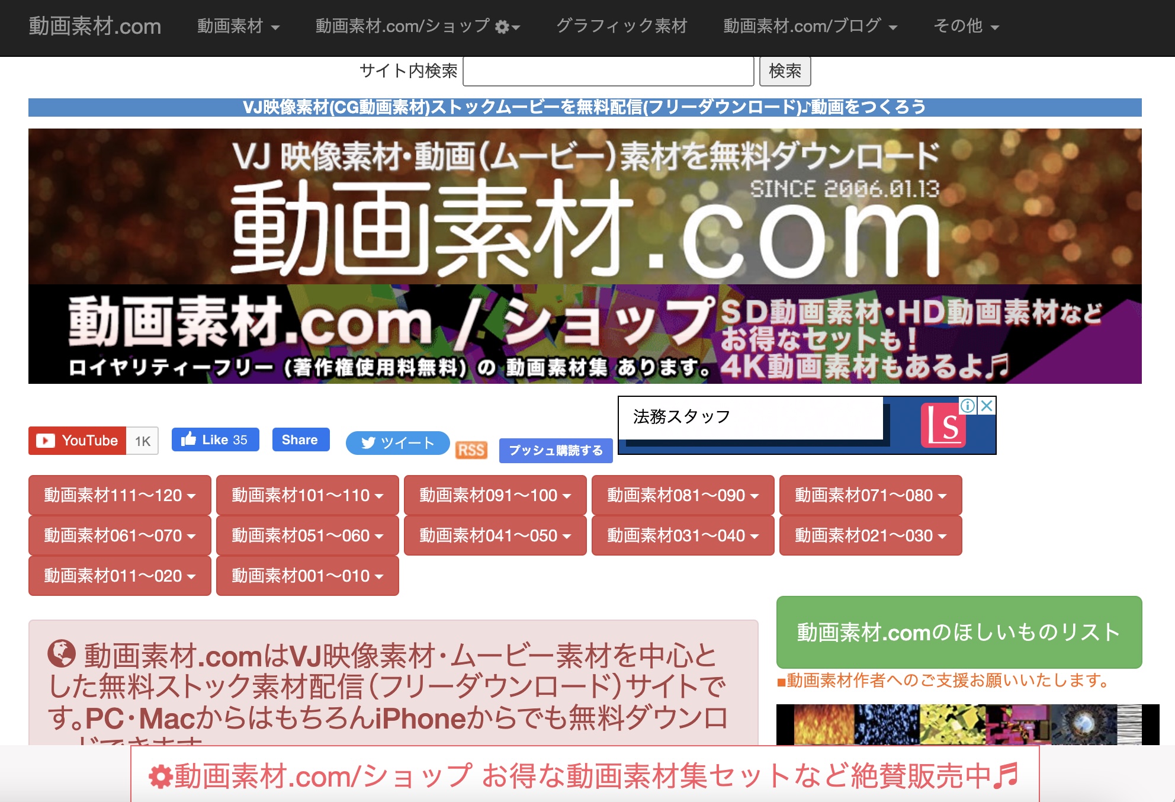Viewport: 1175px width, 802px height.
Task: Click the thumbs-up icon on the Like button
Action: pyautogui.click(x=188, y=439)
